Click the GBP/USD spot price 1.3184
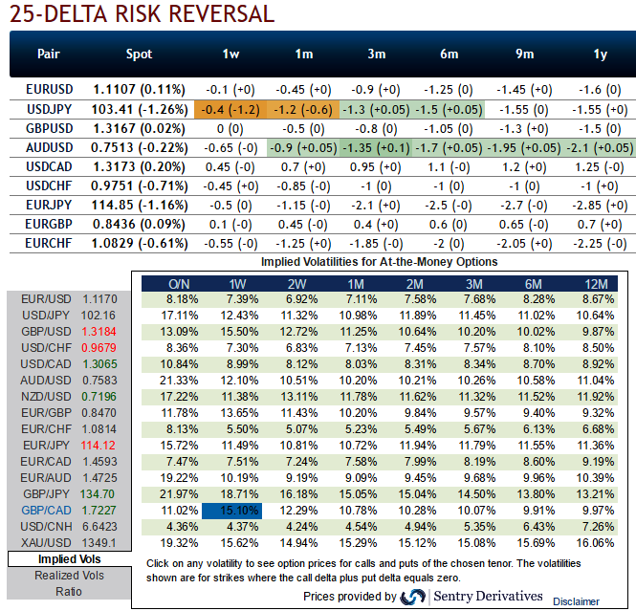The image size is (636, 611). (99, 332)
